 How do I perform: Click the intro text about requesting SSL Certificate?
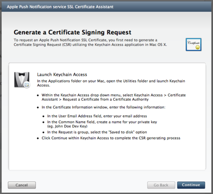click(90, 42)
